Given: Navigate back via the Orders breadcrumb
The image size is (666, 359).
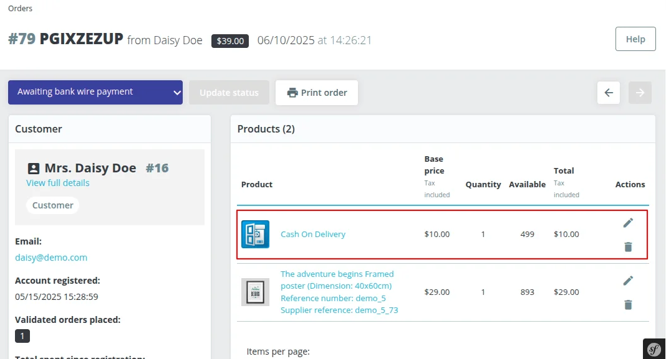Looking at the screenshot, I should [x=20, y=8].
